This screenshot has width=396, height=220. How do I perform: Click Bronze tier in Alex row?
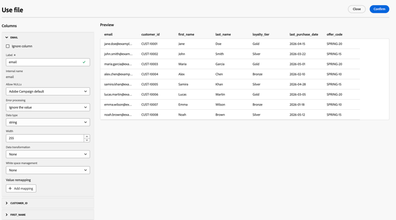tap(257, 74)
